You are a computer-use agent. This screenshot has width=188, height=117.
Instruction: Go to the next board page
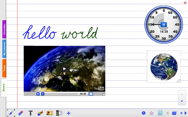click(186, 113)
